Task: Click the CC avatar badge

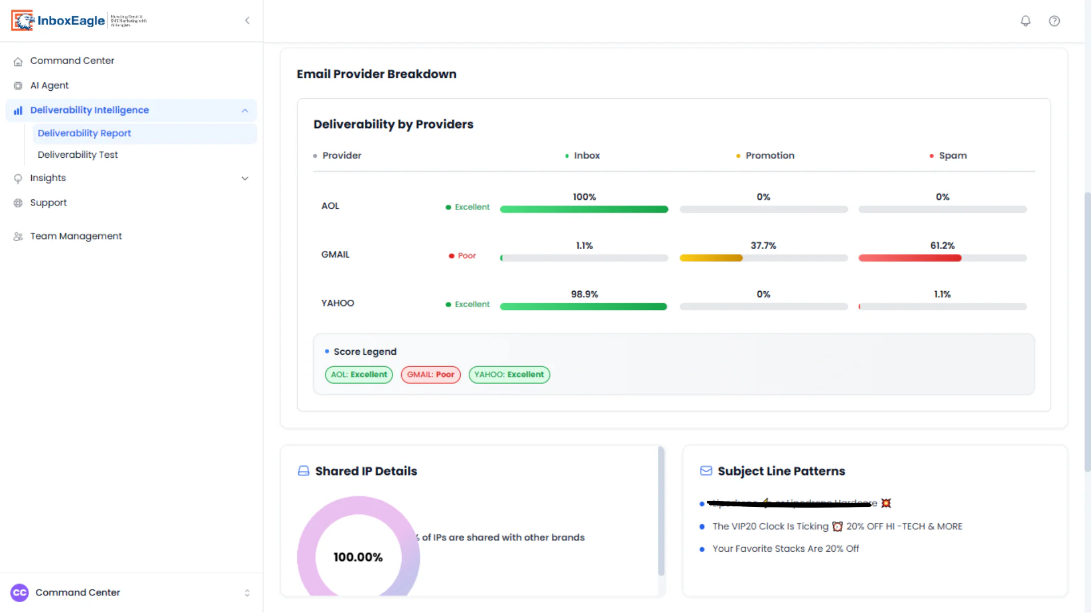Action: pyautogui.click(x=19, y=593)
